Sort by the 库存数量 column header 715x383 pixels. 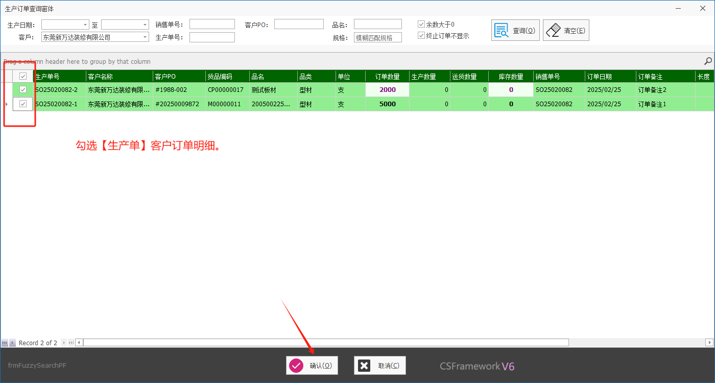(511, 77)
